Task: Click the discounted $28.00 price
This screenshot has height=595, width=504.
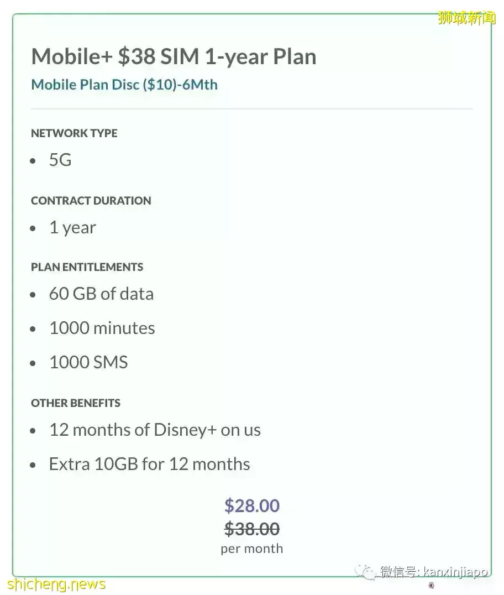Action: coord(252,506)
